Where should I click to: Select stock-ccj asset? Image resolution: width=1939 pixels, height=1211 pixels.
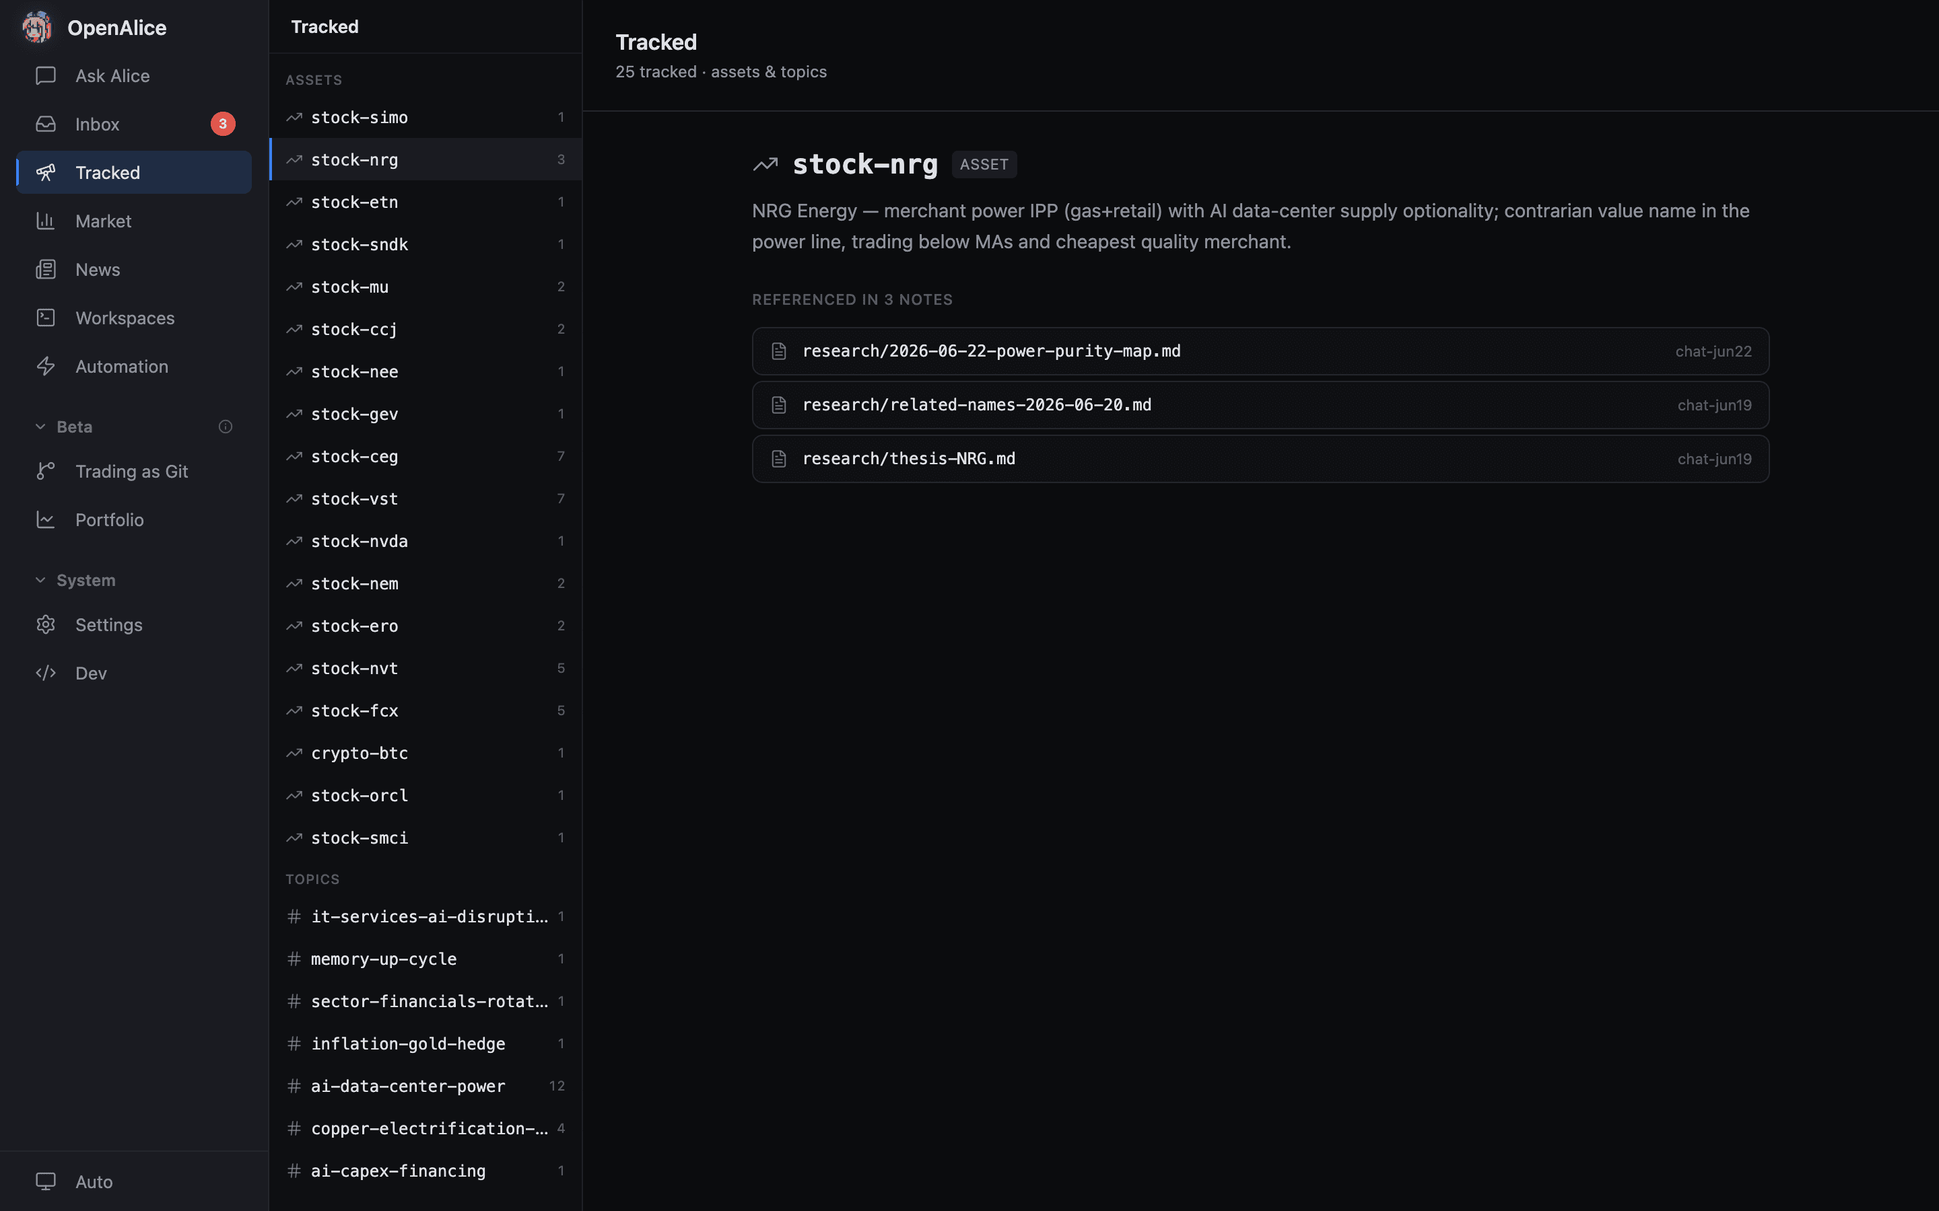(426, 329)
